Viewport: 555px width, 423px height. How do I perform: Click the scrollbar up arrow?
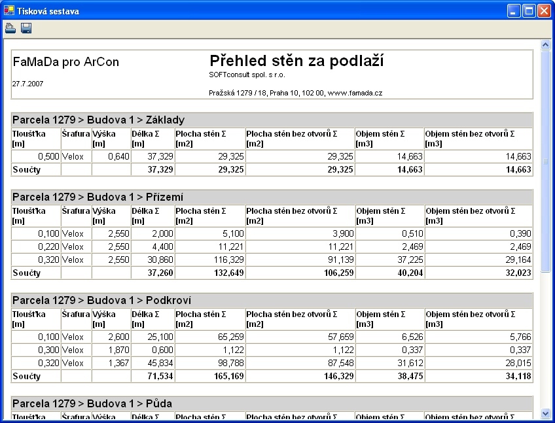coord(545,45)
